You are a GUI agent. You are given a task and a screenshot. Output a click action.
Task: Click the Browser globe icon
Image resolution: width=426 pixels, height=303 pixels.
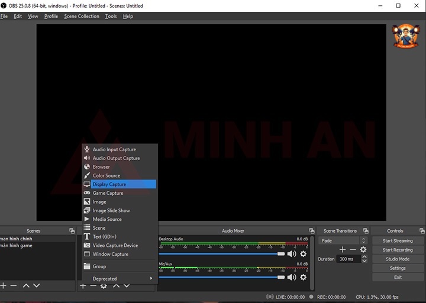tap(87, 167)
